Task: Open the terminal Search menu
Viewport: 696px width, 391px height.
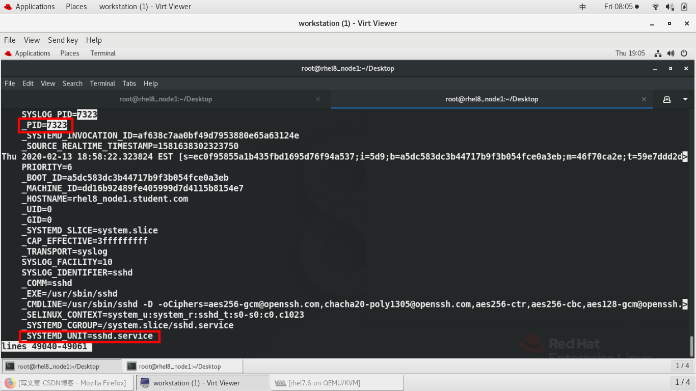Action: coord(72,83)
